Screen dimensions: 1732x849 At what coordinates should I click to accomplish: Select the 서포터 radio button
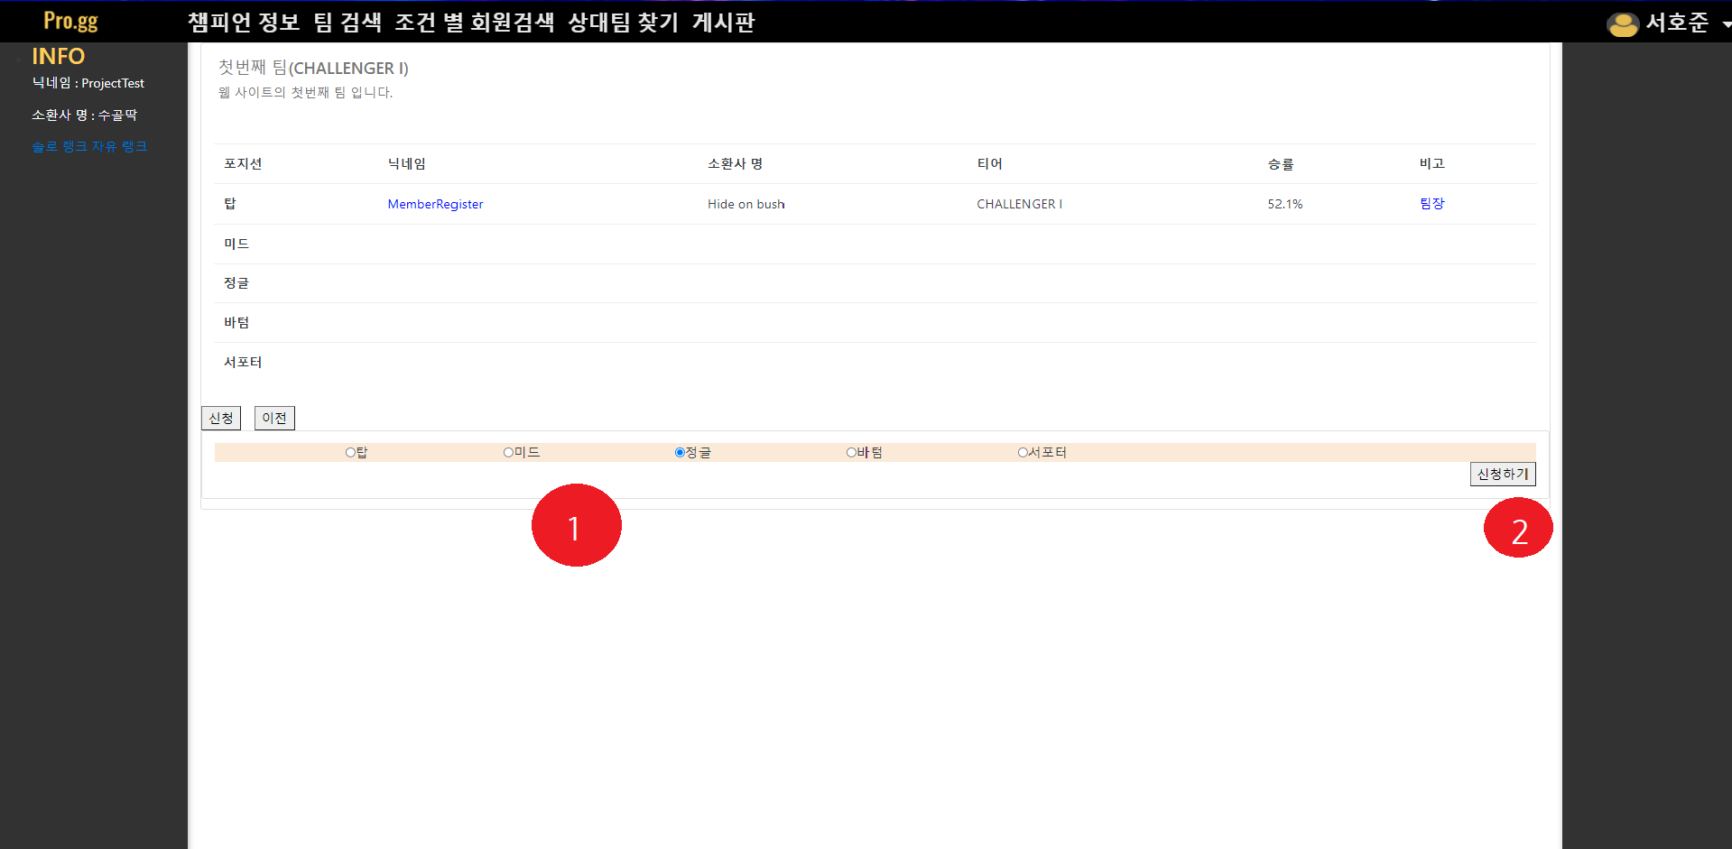pyautogui.click(x=1023, y=453)
